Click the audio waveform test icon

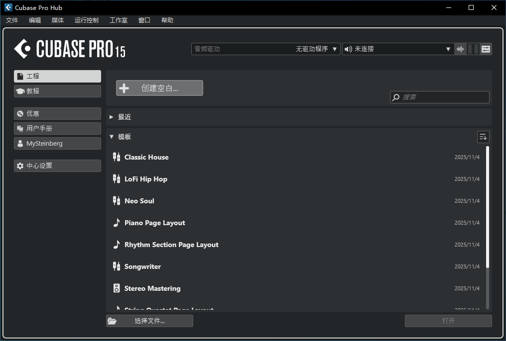click(460, 49)
